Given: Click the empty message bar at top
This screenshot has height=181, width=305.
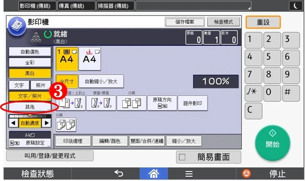Looking at the screenshot, I should coord(193,6).
